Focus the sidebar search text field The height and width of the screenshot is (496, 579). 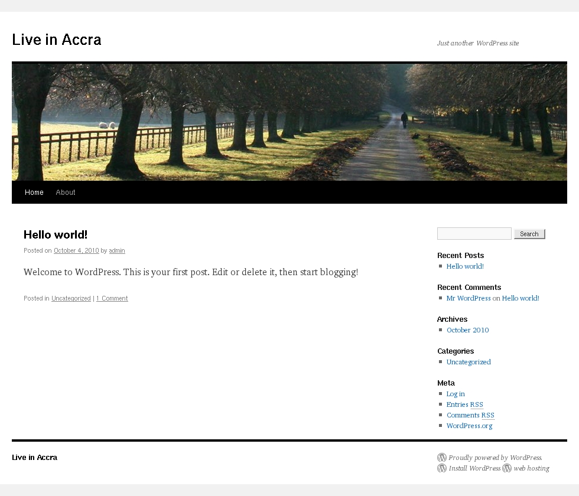point(474,234)
